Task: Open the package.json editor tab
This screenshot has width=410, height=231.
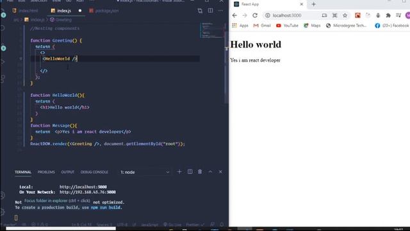Action: point(104,11)
